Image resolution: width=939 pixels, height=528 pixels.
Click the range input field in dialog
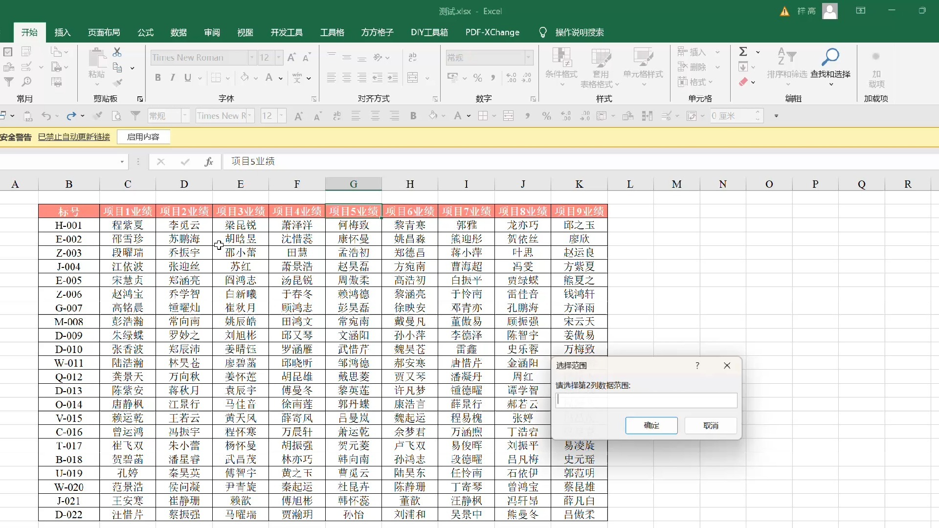(x=646, y=400)
